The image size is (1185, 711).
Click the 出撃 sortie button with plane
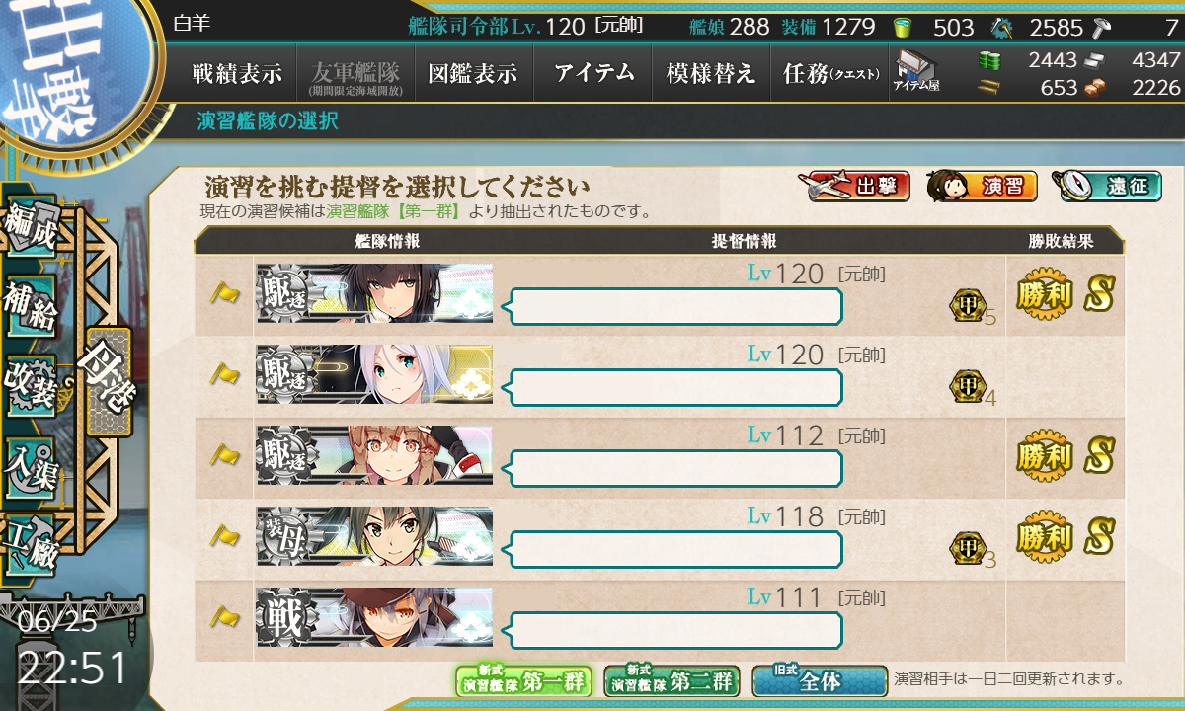(x=854, y=186)
